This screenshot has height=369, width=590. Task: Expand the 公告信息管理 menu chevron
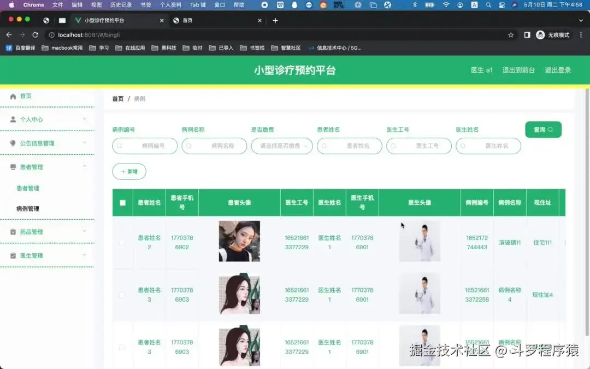click(85, 143)
